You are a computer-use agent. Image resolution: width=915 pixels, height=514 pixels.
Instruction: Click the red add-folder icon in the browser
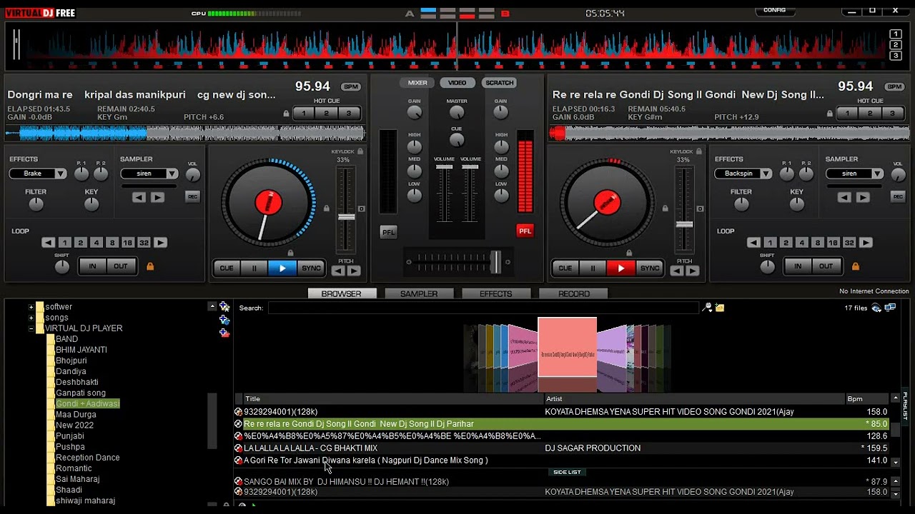click(x=224, y=333)
